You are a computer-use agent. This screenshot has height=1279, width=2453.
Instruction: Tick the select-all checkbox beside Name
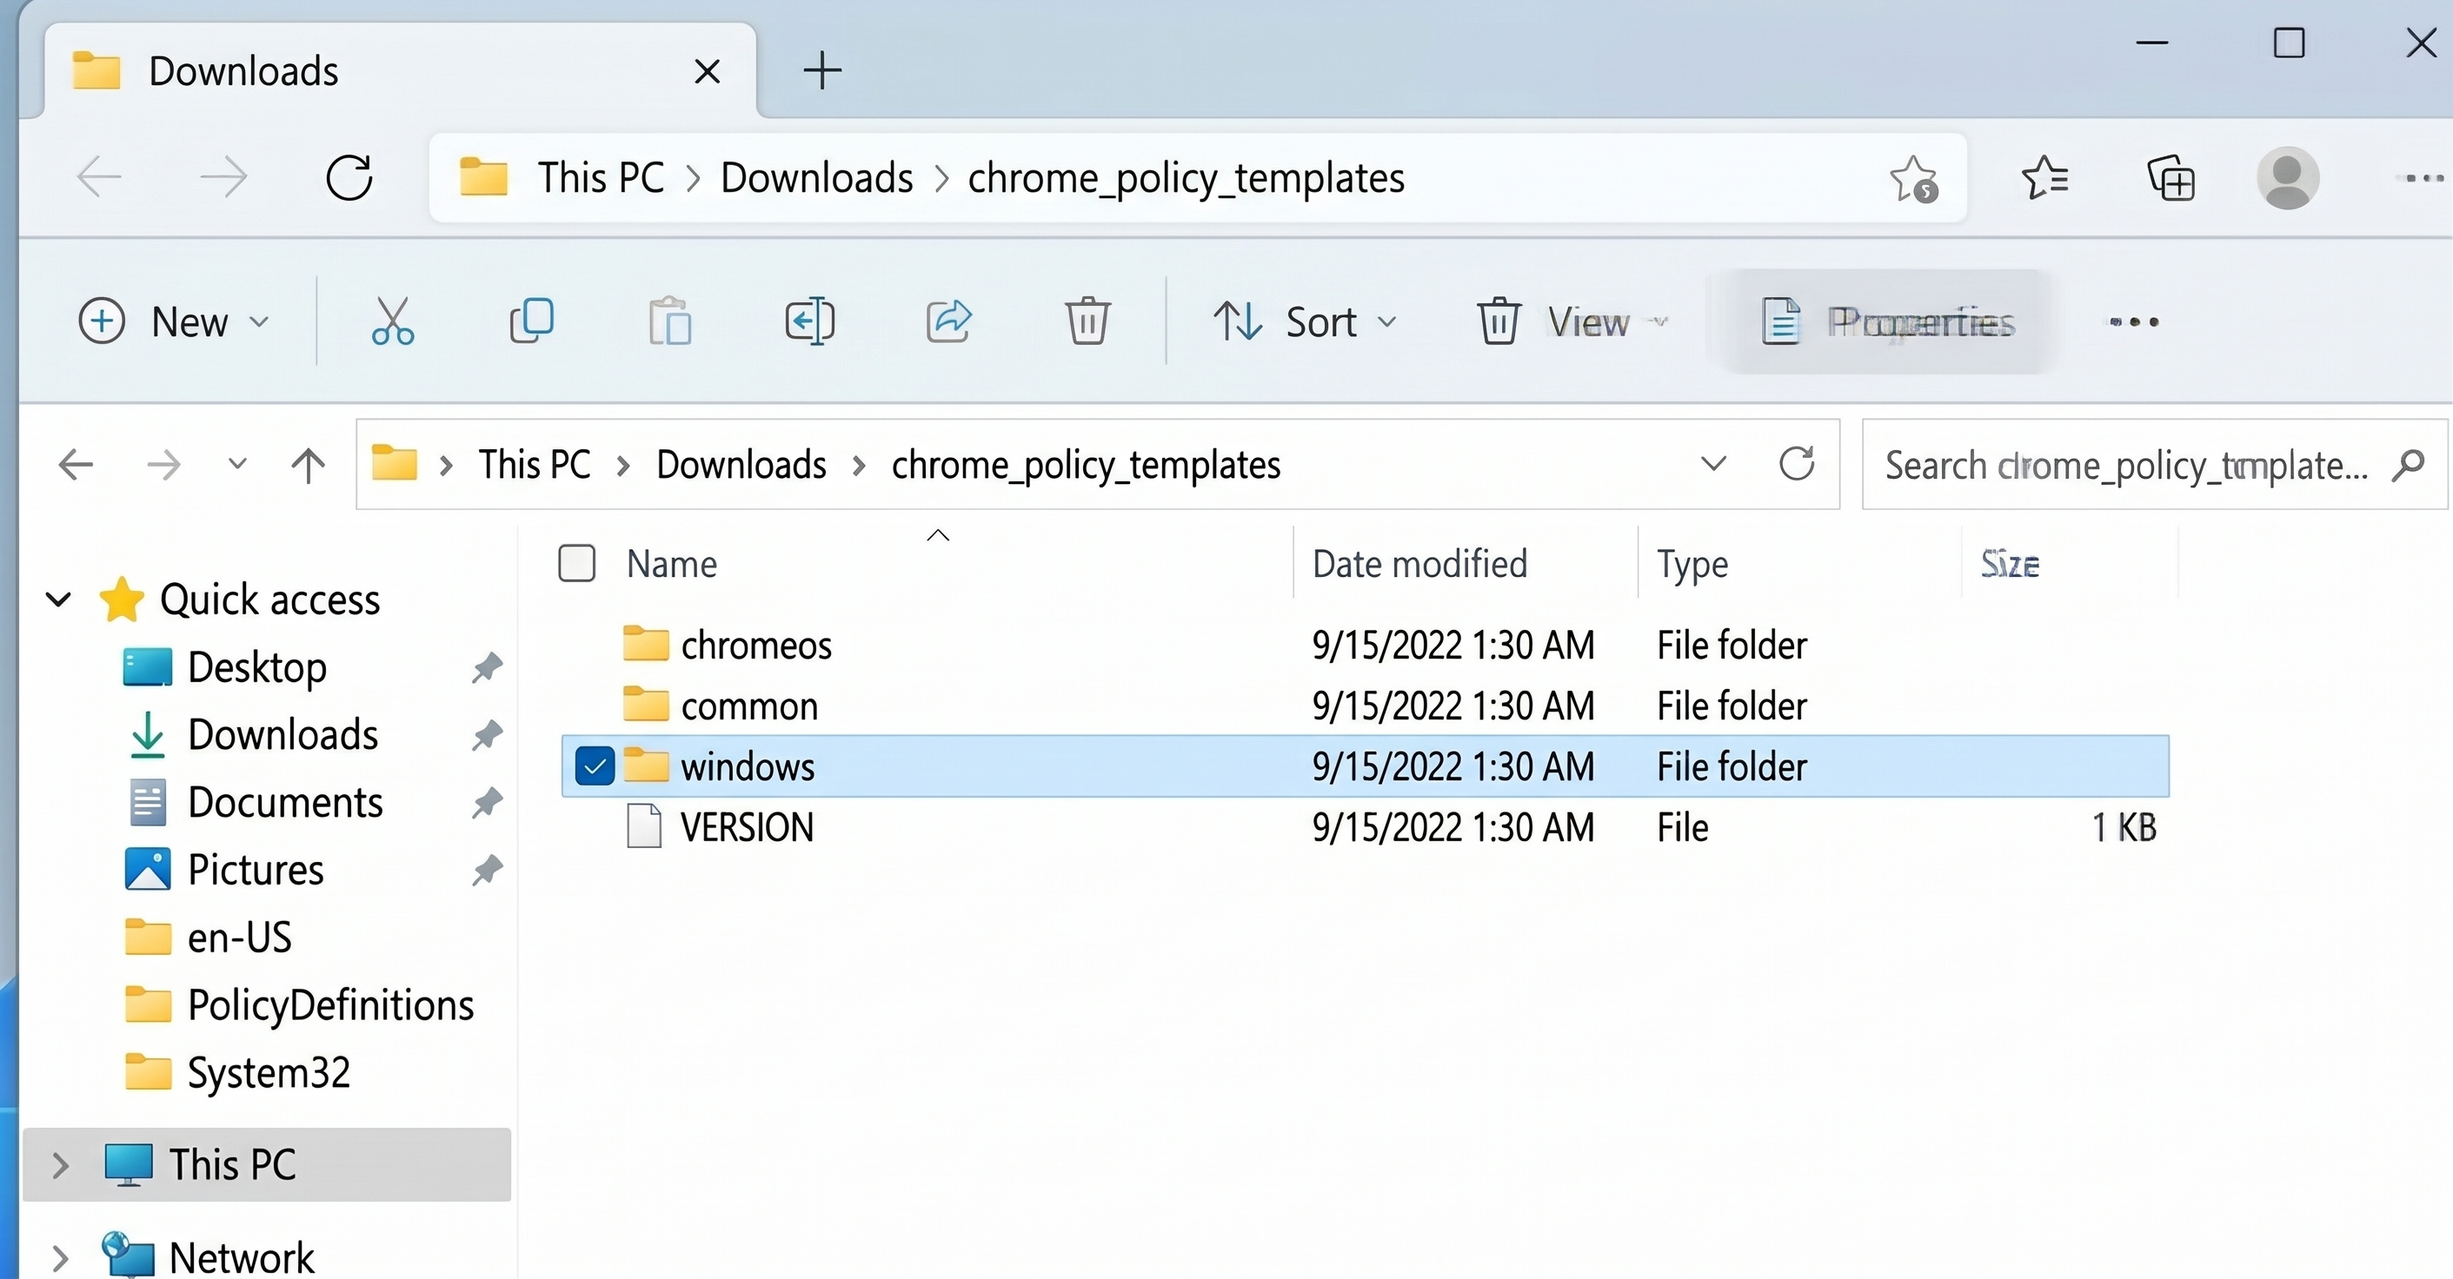(x=576, y=563)
